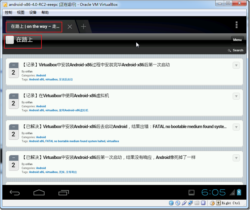This screenshot has height=210, width=250.
Task: Expand post '安装完毕Android-x86后第一次启动' dropdown arrow
Action: tap(236, 65)
